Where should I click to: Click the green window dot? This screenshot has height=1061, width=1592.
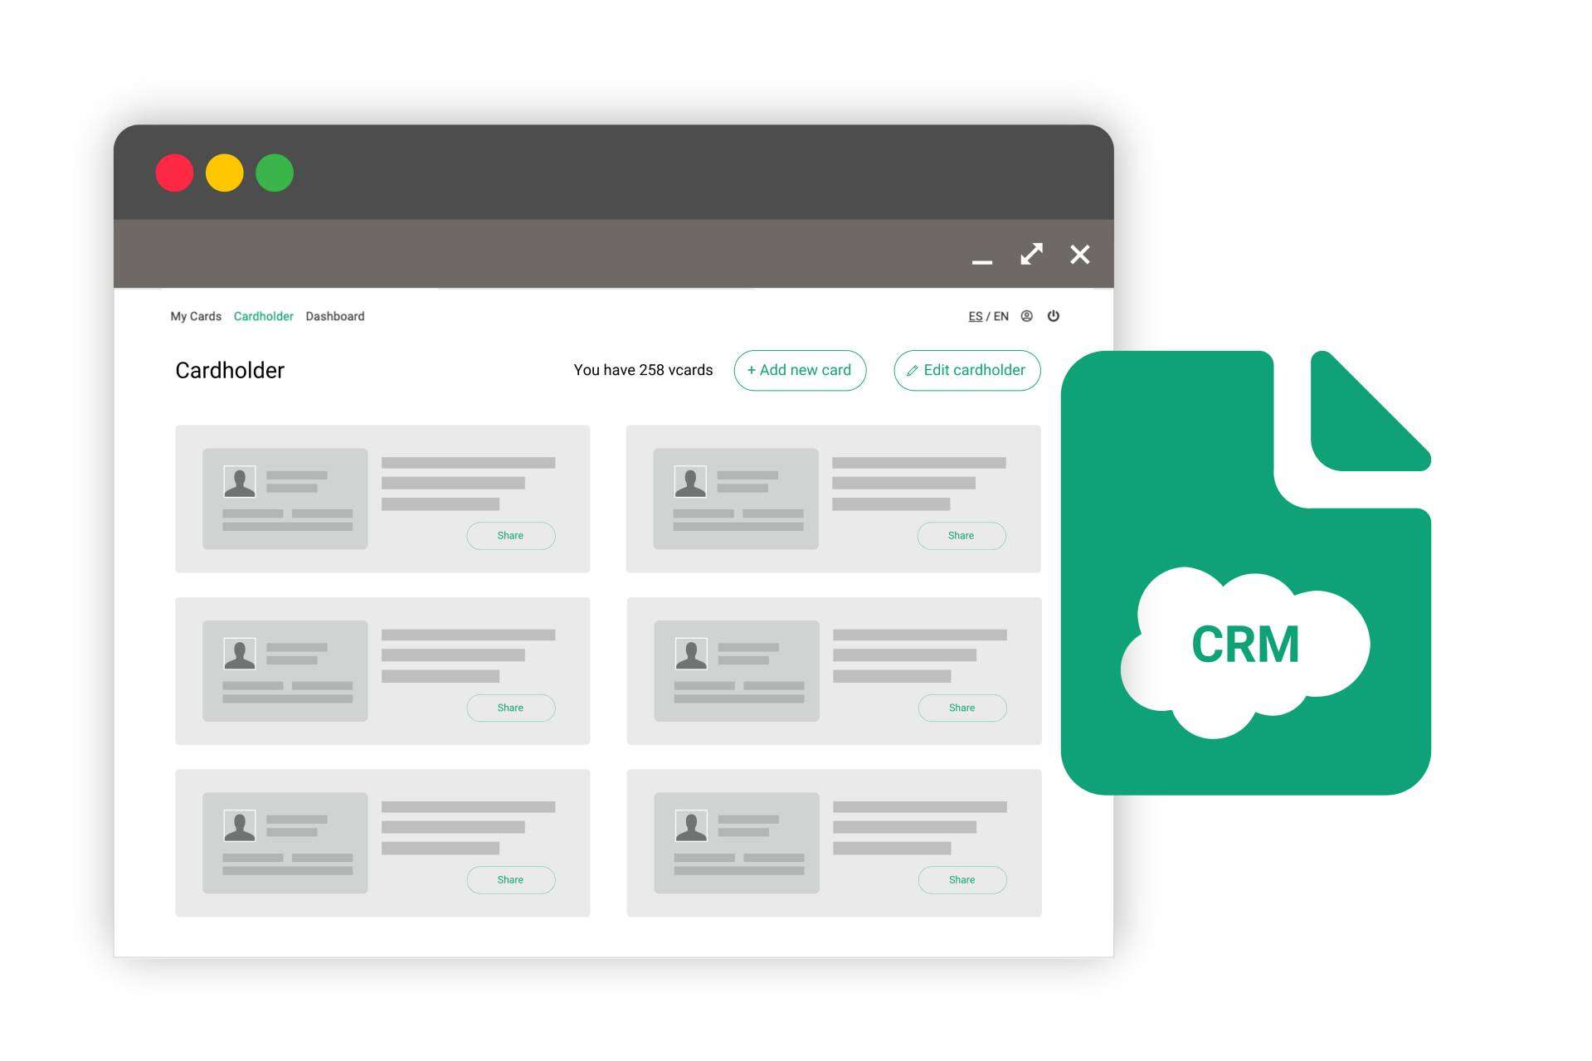click(x=275, y=173)
